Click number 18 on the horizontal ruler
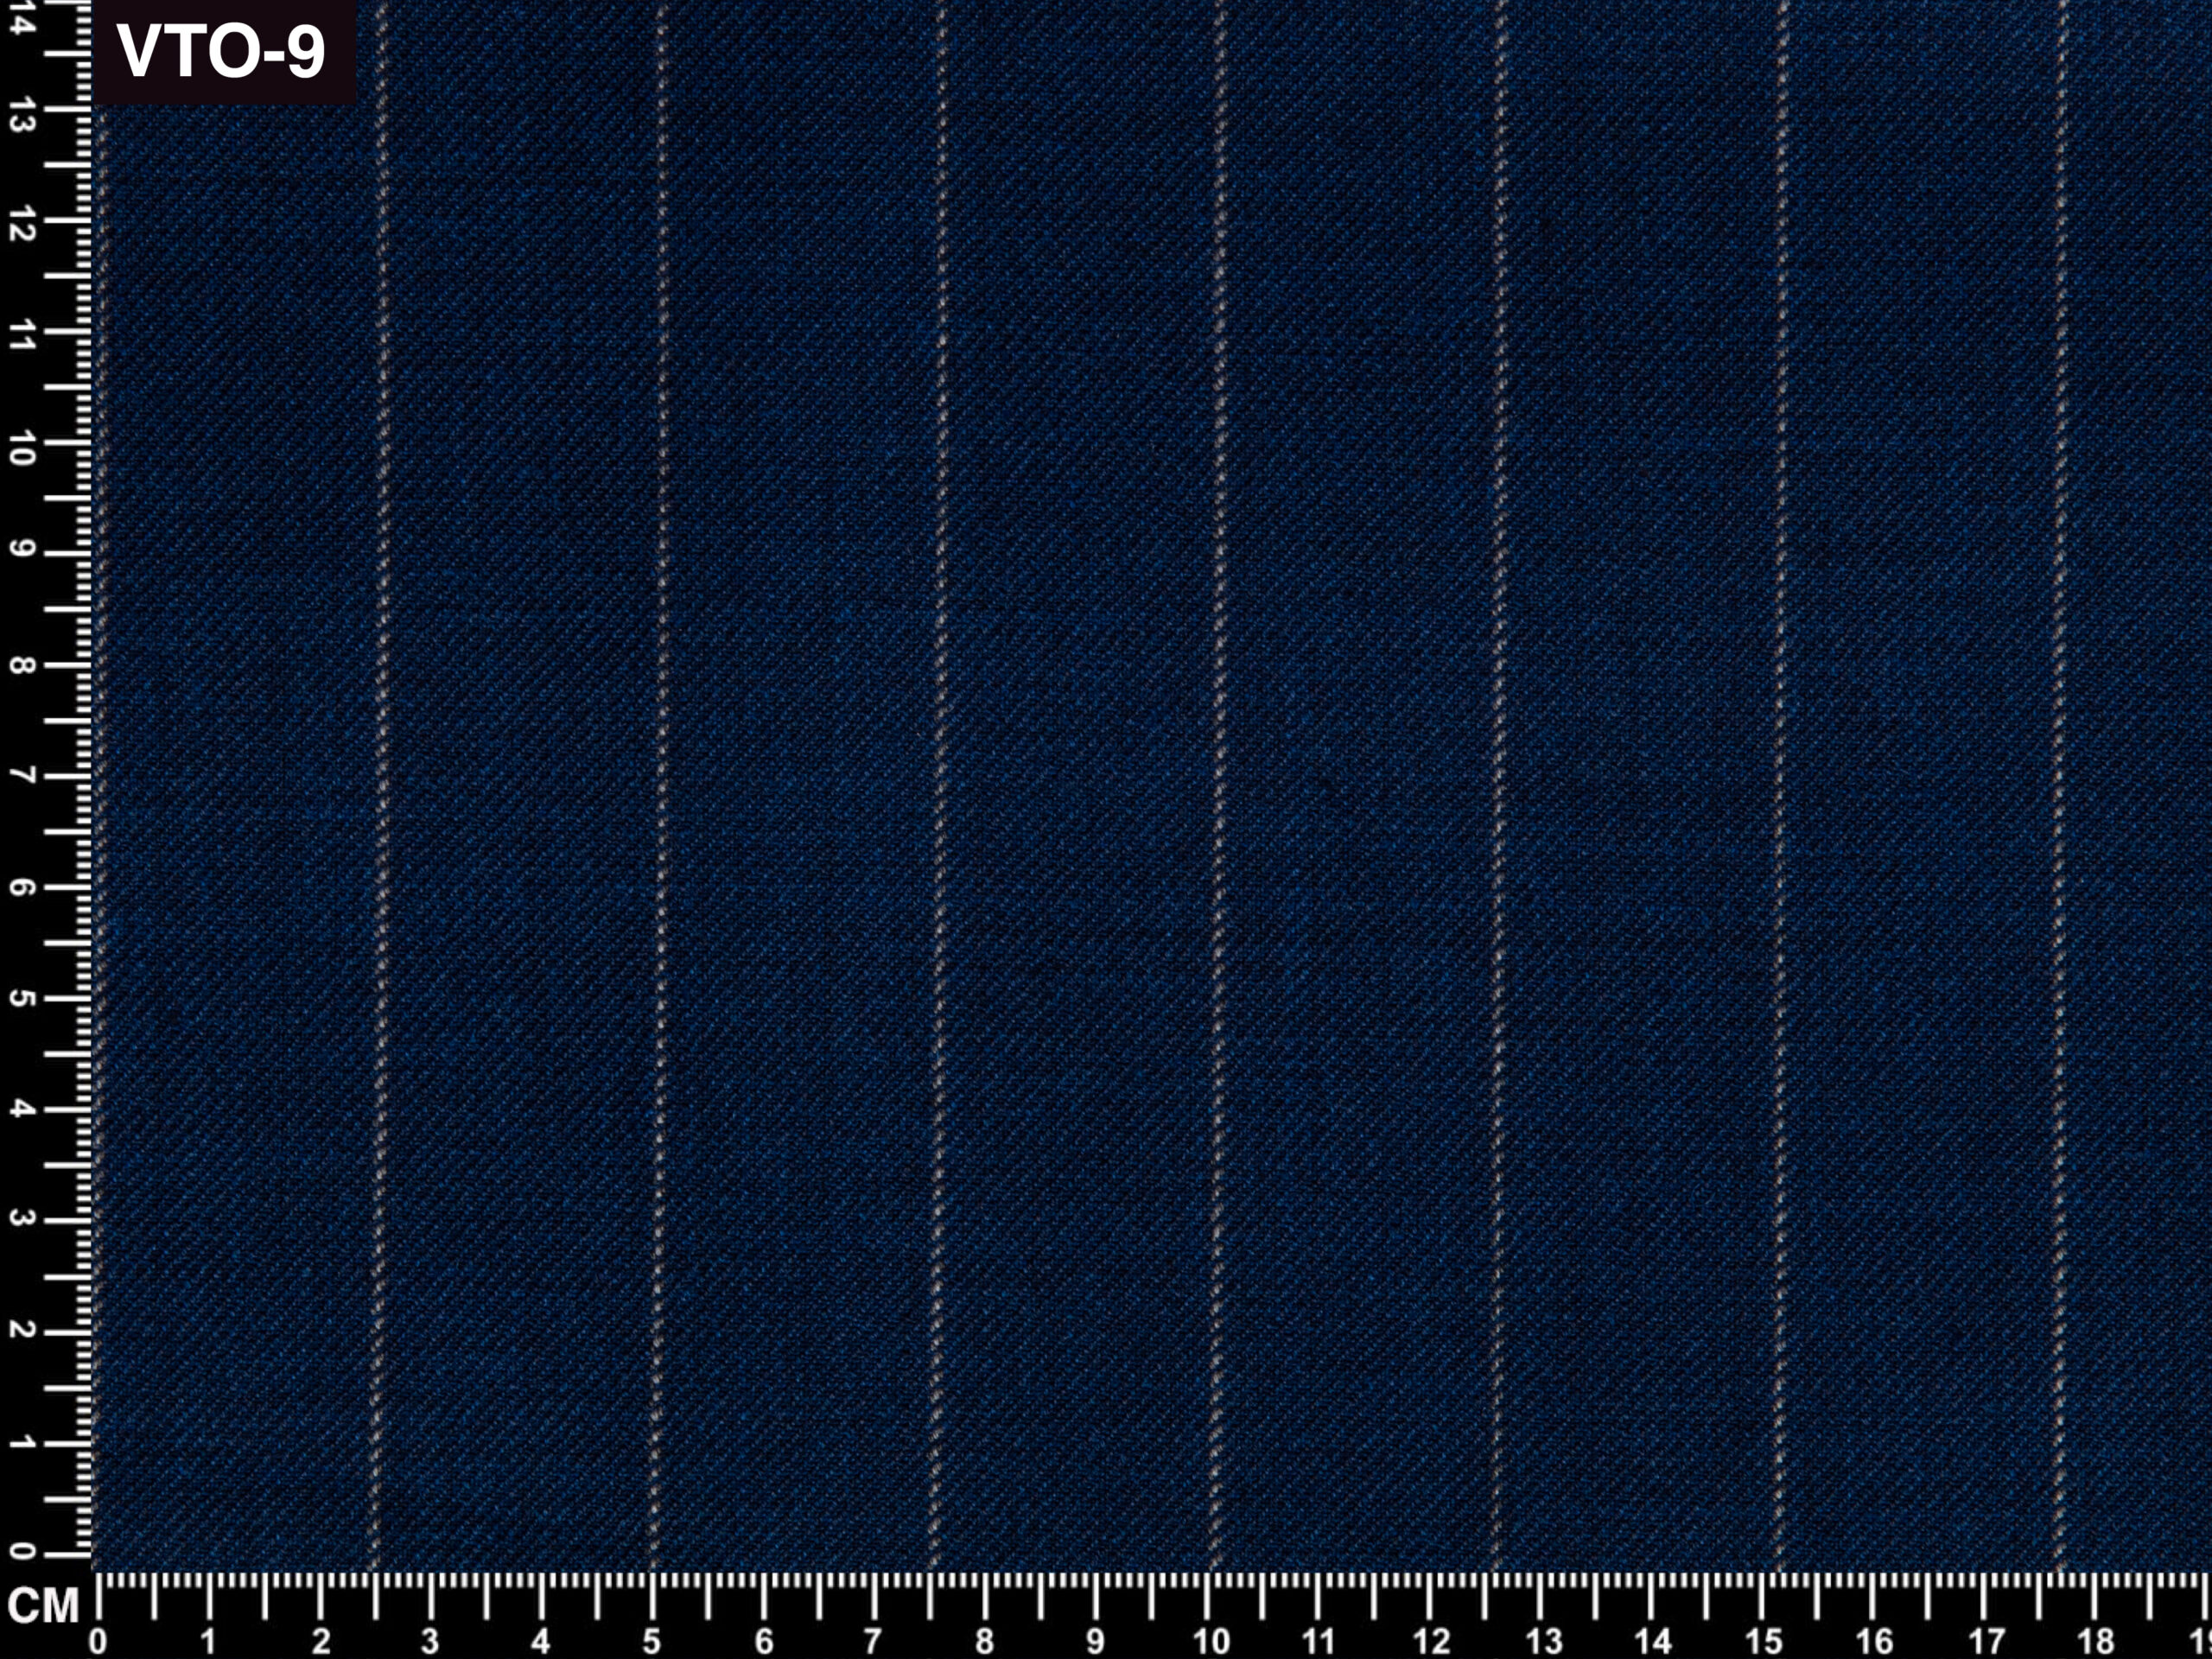 click(x=2096, y=1641)
